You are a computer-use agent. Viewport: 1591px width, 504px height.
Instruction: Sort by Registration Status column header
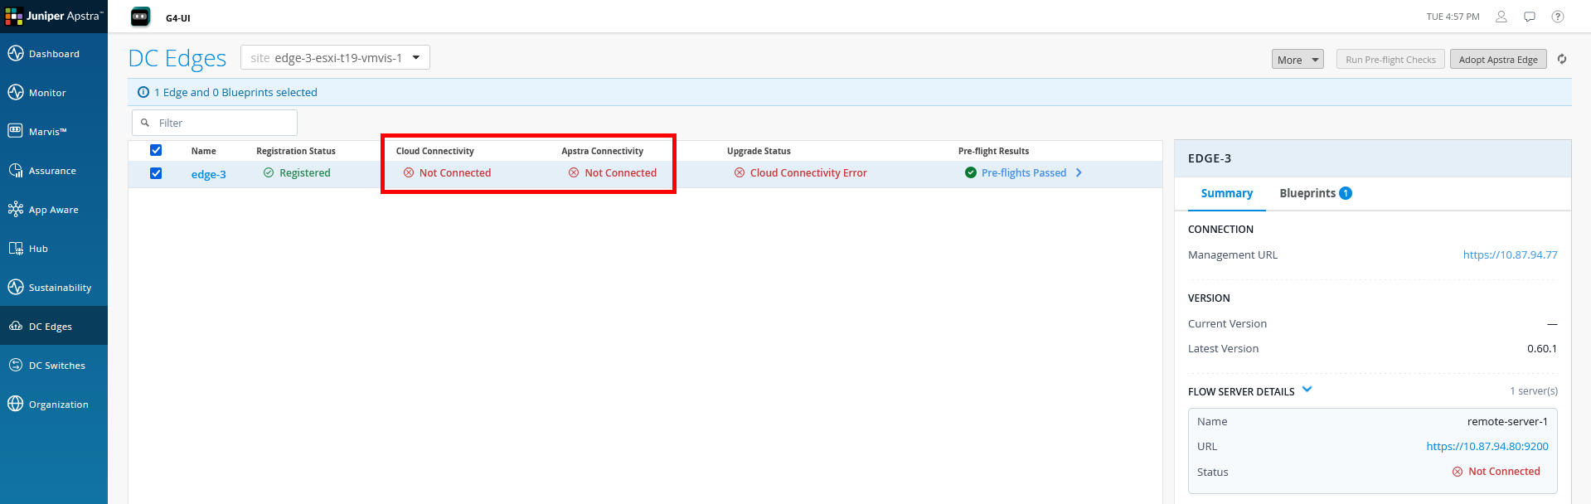click(x=296, y=151)
